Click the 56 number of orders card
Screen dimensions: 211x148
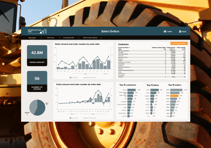(x=37, y=81)
